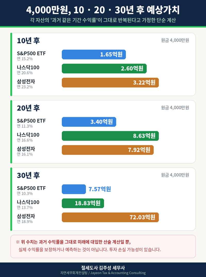Click the 연 20.6% rate under 나스닥100
Screen dimensions: 206x277
tap(25, 73)
